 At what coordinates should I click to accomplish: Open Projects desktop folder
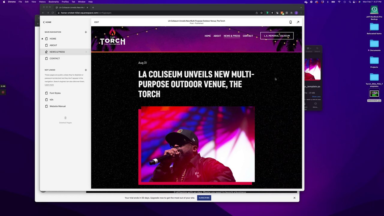click(374, 62)
